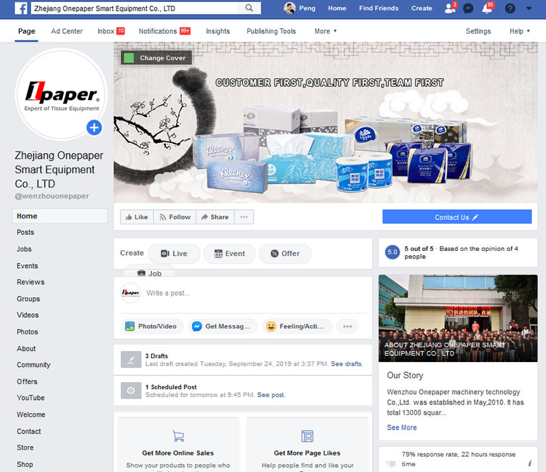The image size is (546, 472).
Task: Expand the Help dropdown
Action: click(520, 31)
